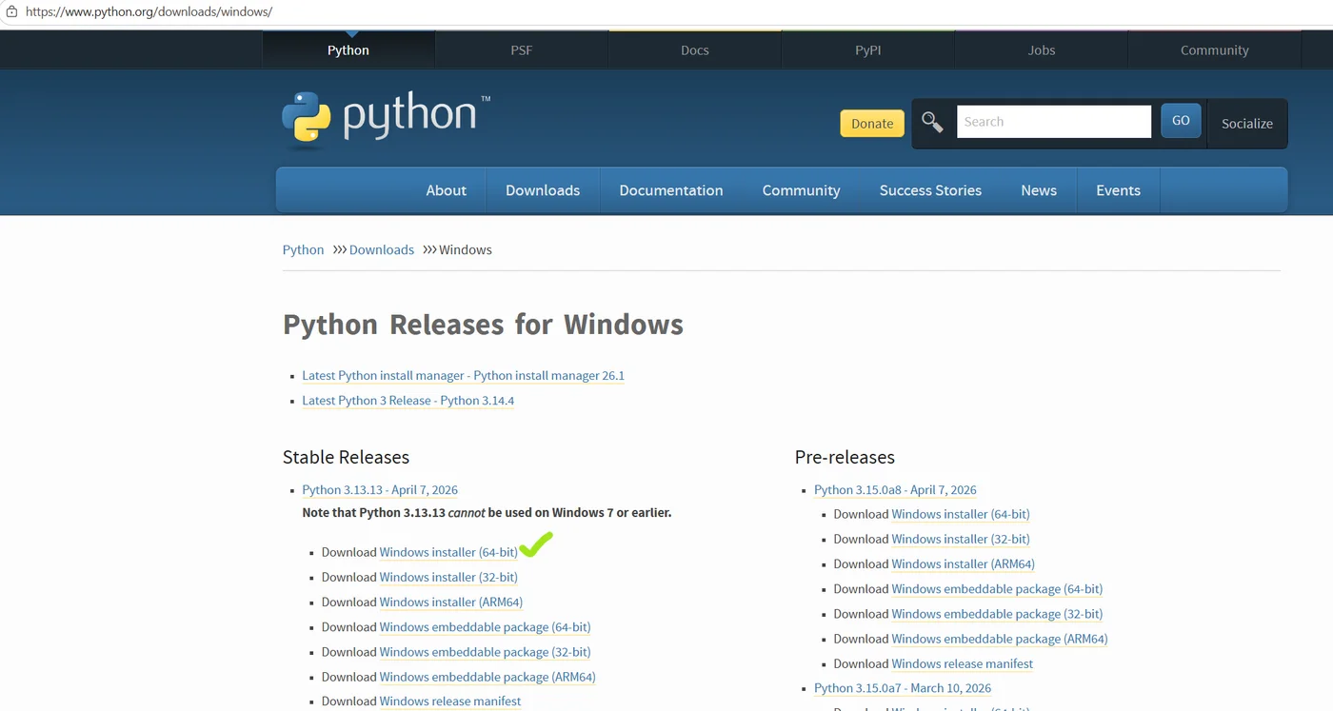Open the Python top tab
Viewport: 1333px width, 711px height.
pos(348,50)
